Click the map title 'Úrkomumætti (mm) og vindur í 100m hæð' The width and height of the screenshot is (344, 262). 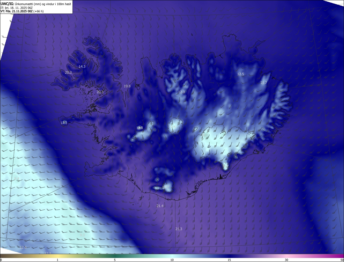coord(43,4)
